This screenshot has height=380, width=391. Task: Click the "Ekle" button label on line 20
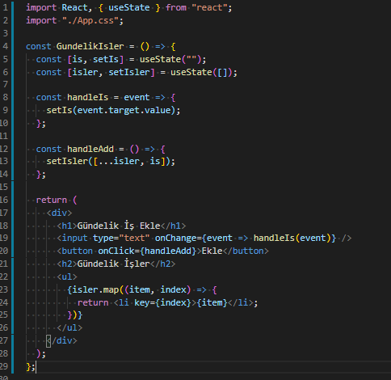(212, 251)
